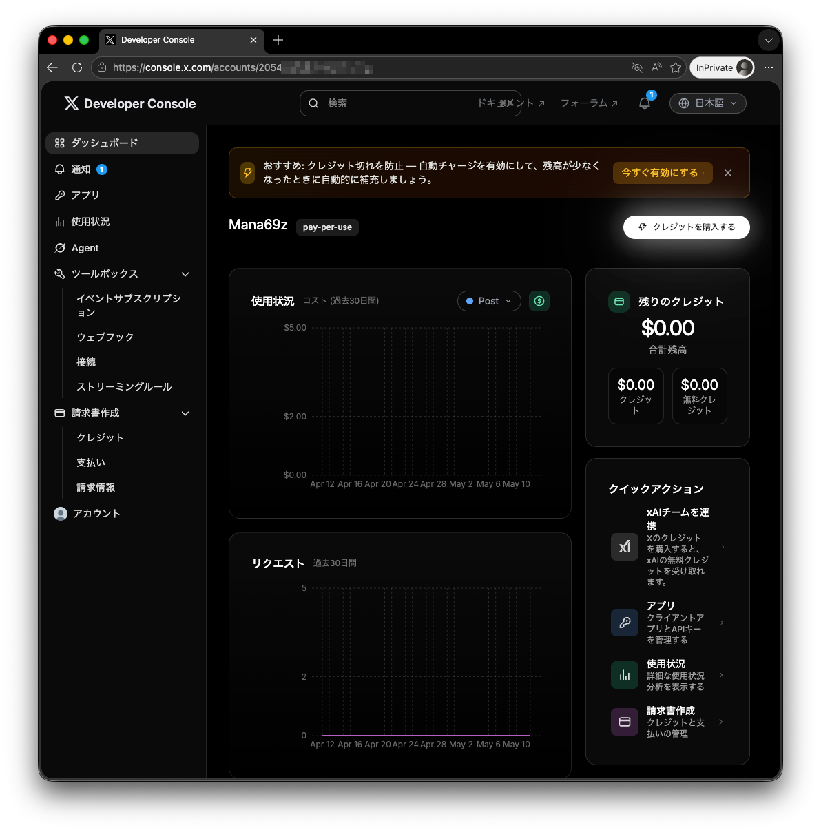Image resolution: width=821 pixels, height=832 pixels.
Task: Toggle the dollar cost view icon
Action: point(539,301)
